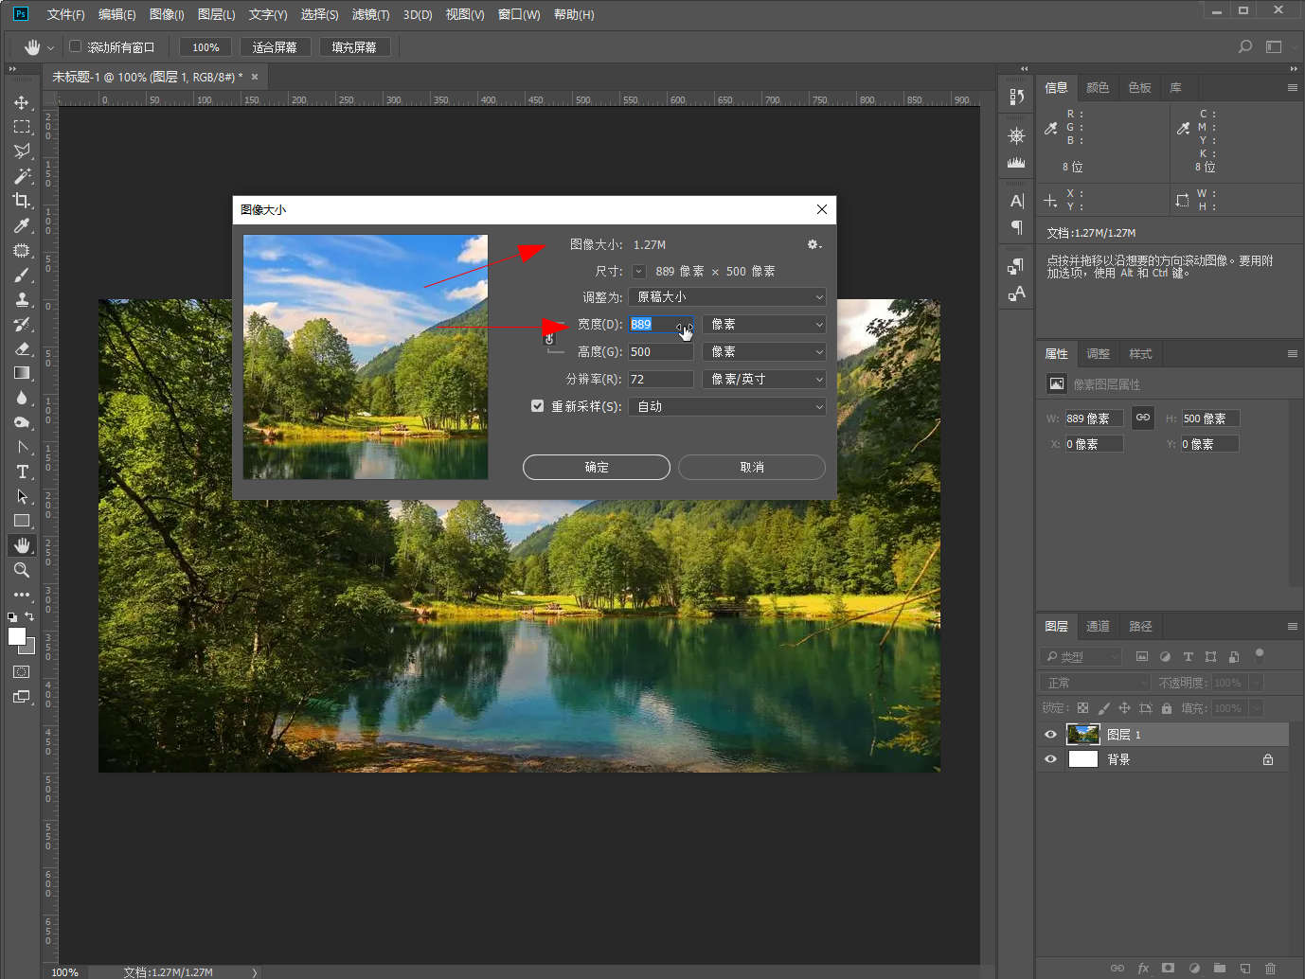
Task: Select the Magic Wand tool
Action: (x=22, y=176)
